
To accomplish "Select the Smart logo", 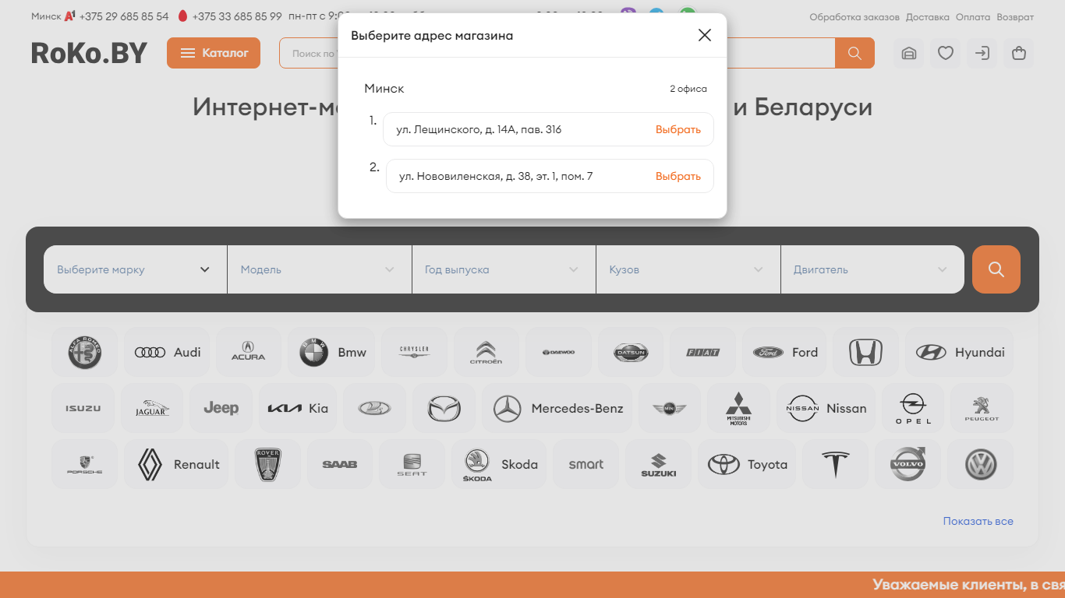I will point(586,464).
